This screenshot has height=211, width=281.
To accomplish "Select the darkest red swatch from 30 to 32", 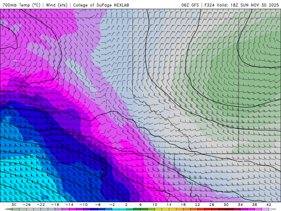I will tap(230, 209).
